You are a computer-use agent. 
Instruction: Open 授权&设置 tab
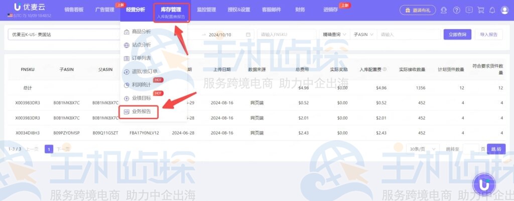coord(239,10)
